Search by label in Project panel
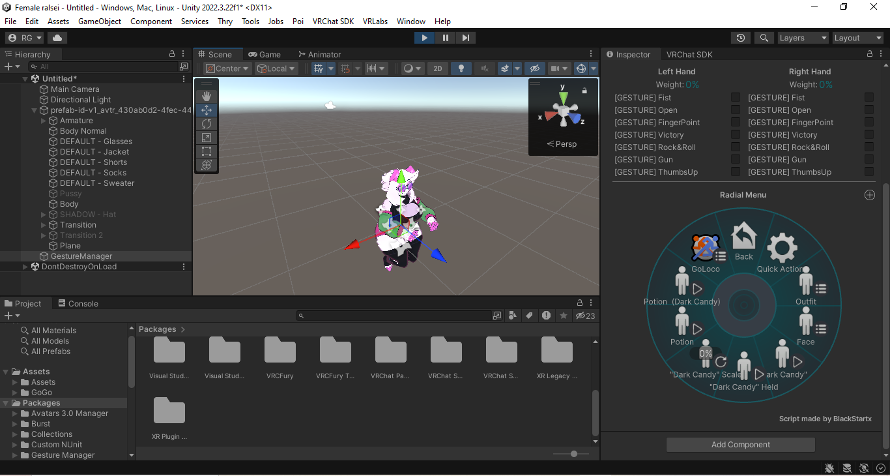This screenshot has width=890, height=476. click(529, 316)
